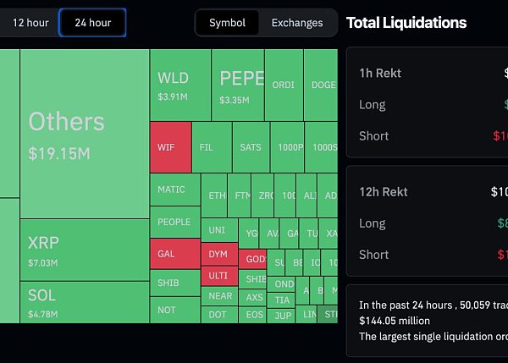Select the PEPE $3.35M tile
Viewport: 508px width, 363px height.
[238, 85]
